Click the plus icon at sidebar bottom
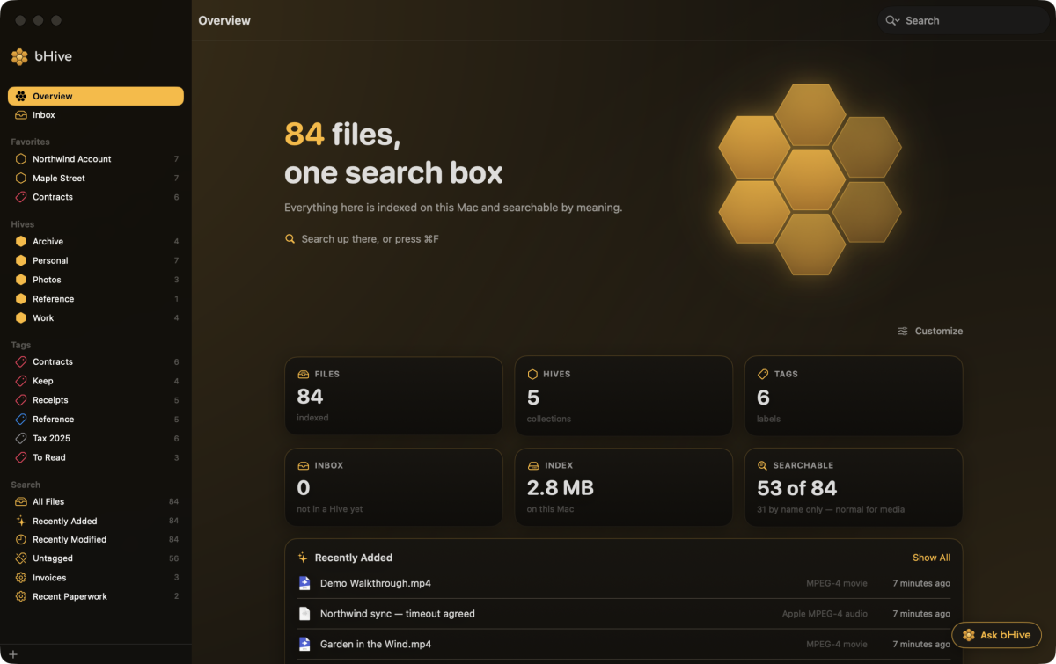Viewport: 1056px width, 664px height. pyautogui.click(x=13, y=654)
